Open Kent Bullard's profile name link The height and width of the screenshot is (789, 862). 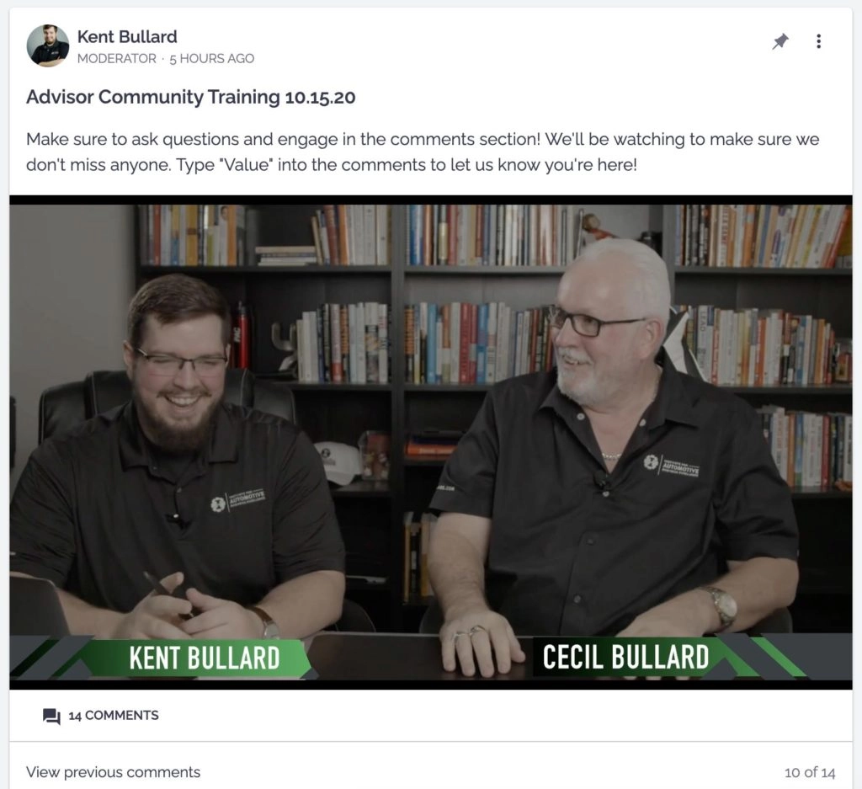pyautogui.click(x=127, y=37)
